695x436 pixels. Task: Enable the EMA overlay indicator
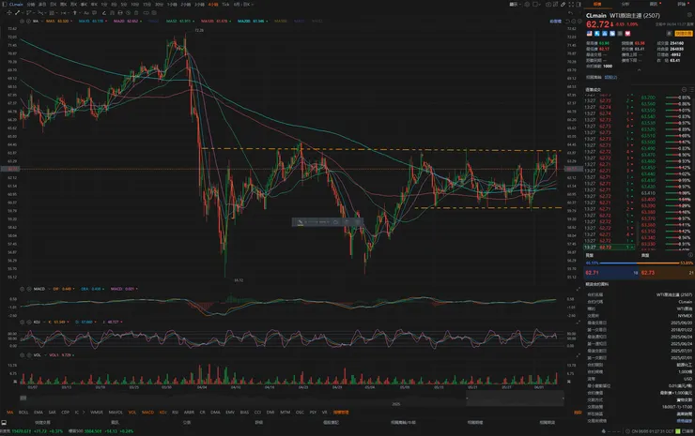39,413
